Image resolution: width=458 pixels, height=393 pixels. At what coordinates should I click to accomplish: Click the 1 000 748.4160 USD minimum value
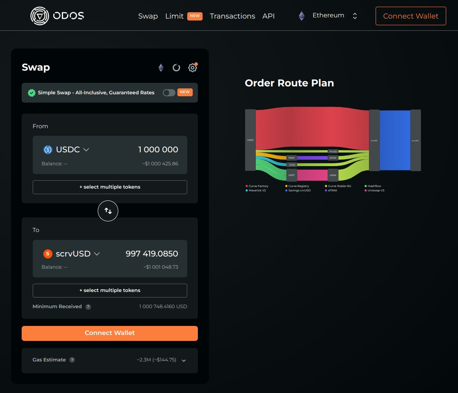coord(163,307)
